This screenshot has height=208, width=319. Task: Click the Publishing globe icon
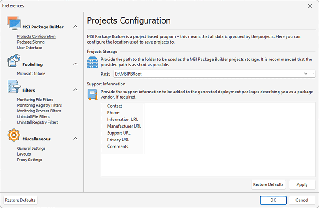[x=13, y=62]
